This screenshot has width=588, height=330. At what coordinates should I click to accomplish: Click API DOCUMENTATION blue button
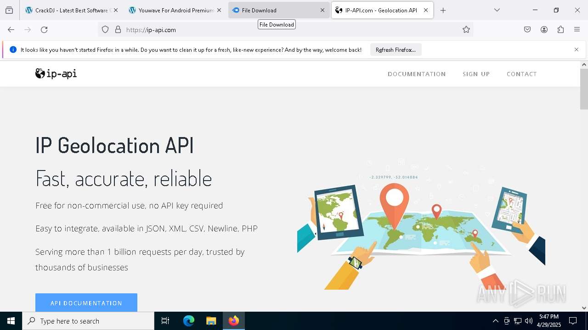86,302
